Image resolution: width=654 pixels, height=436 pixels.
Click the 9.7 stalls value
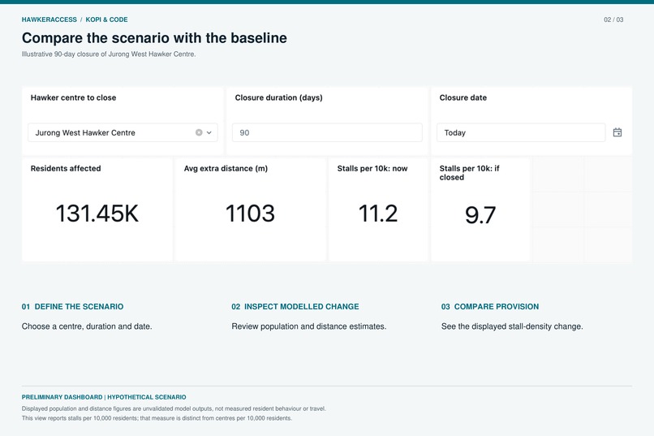pyautogui.click(x=480, y=215)
